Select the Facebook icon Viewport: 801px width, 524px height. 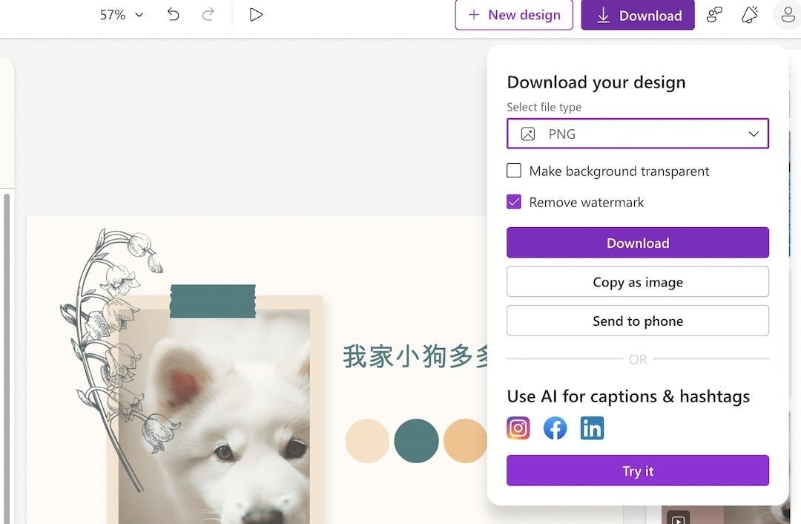point(555,428)
